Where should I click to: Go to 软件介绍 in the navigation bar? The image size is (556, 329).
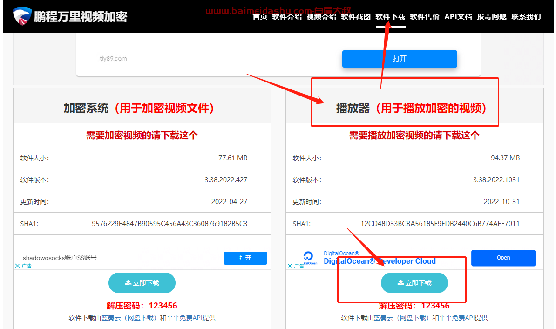click(x=287, y=17)
